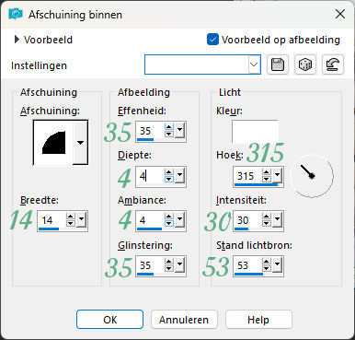Open the Hoek slider dropdown arrow
Screen dimensions: 355x340
278,175
